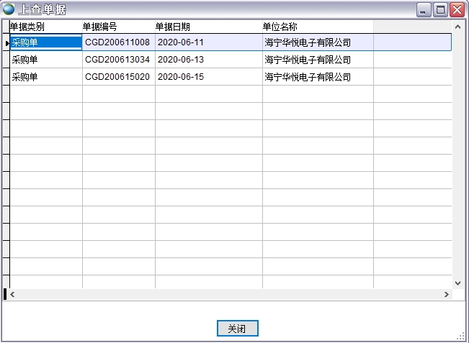Select document number CGD200611008
469x343 pixels.
pyautogui.click(x=118, y=42)
